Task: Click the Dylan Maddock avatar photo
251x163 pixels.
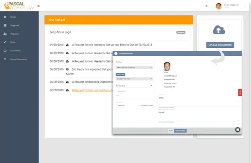Action: click(219, 6)
